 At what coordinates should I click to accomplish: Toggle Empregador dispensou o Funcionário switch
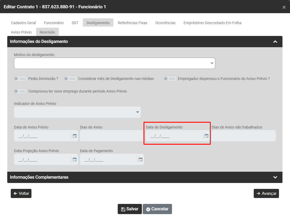170,79
